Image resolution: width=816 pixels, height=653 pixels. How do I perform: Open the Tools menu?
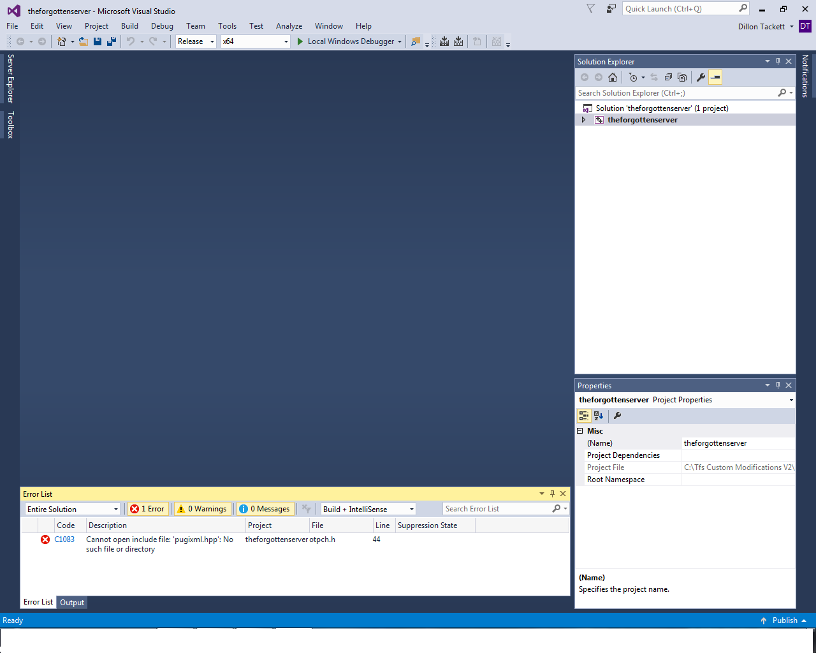pos(227,26)
